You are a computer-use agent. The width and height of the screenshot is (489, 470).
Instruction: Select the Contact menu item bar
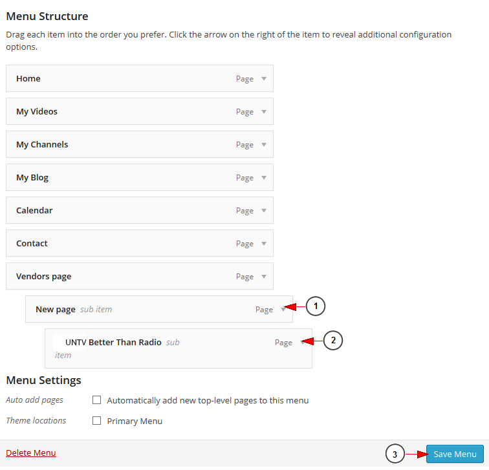[140, 244]
